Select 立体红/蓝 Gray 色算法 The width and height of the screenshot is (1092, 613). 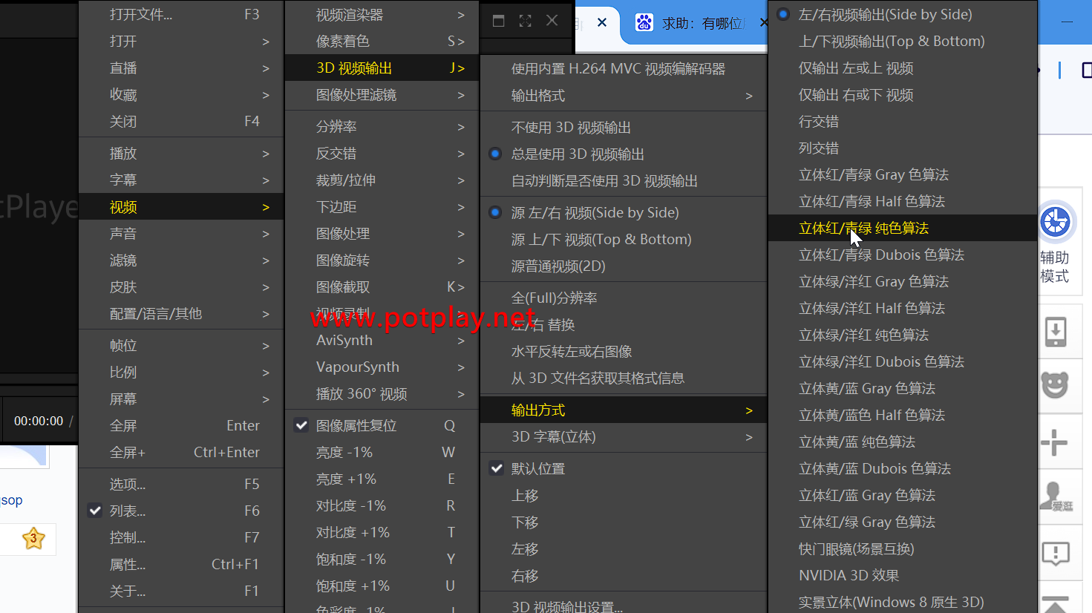click(903, 495)
